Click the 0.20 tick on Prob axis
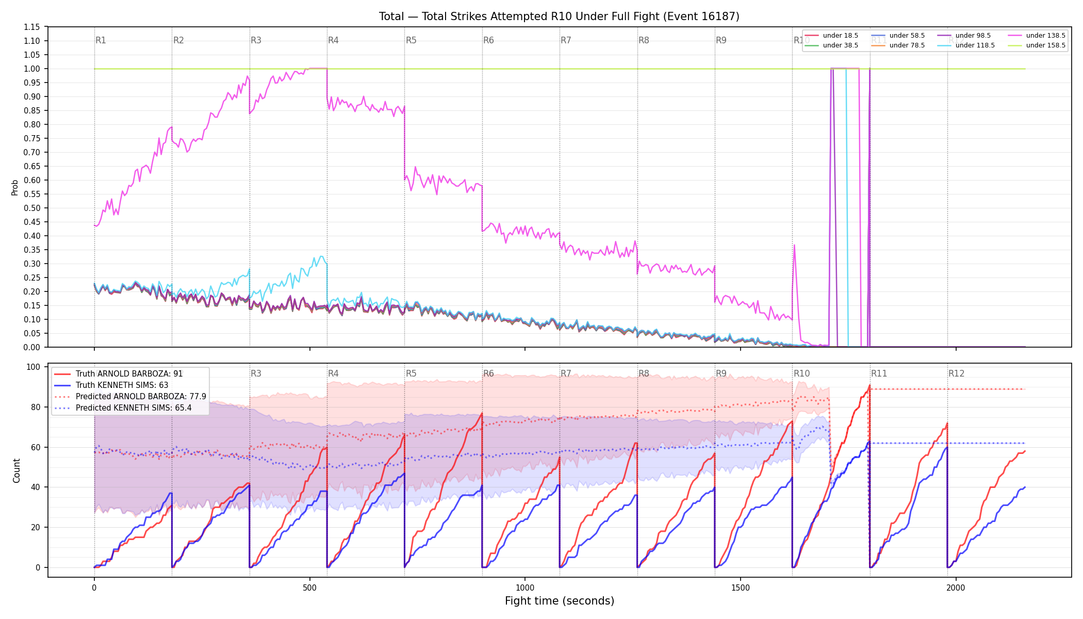The width and height of the screenshot is (1083, 619). [x=32, y=291]
